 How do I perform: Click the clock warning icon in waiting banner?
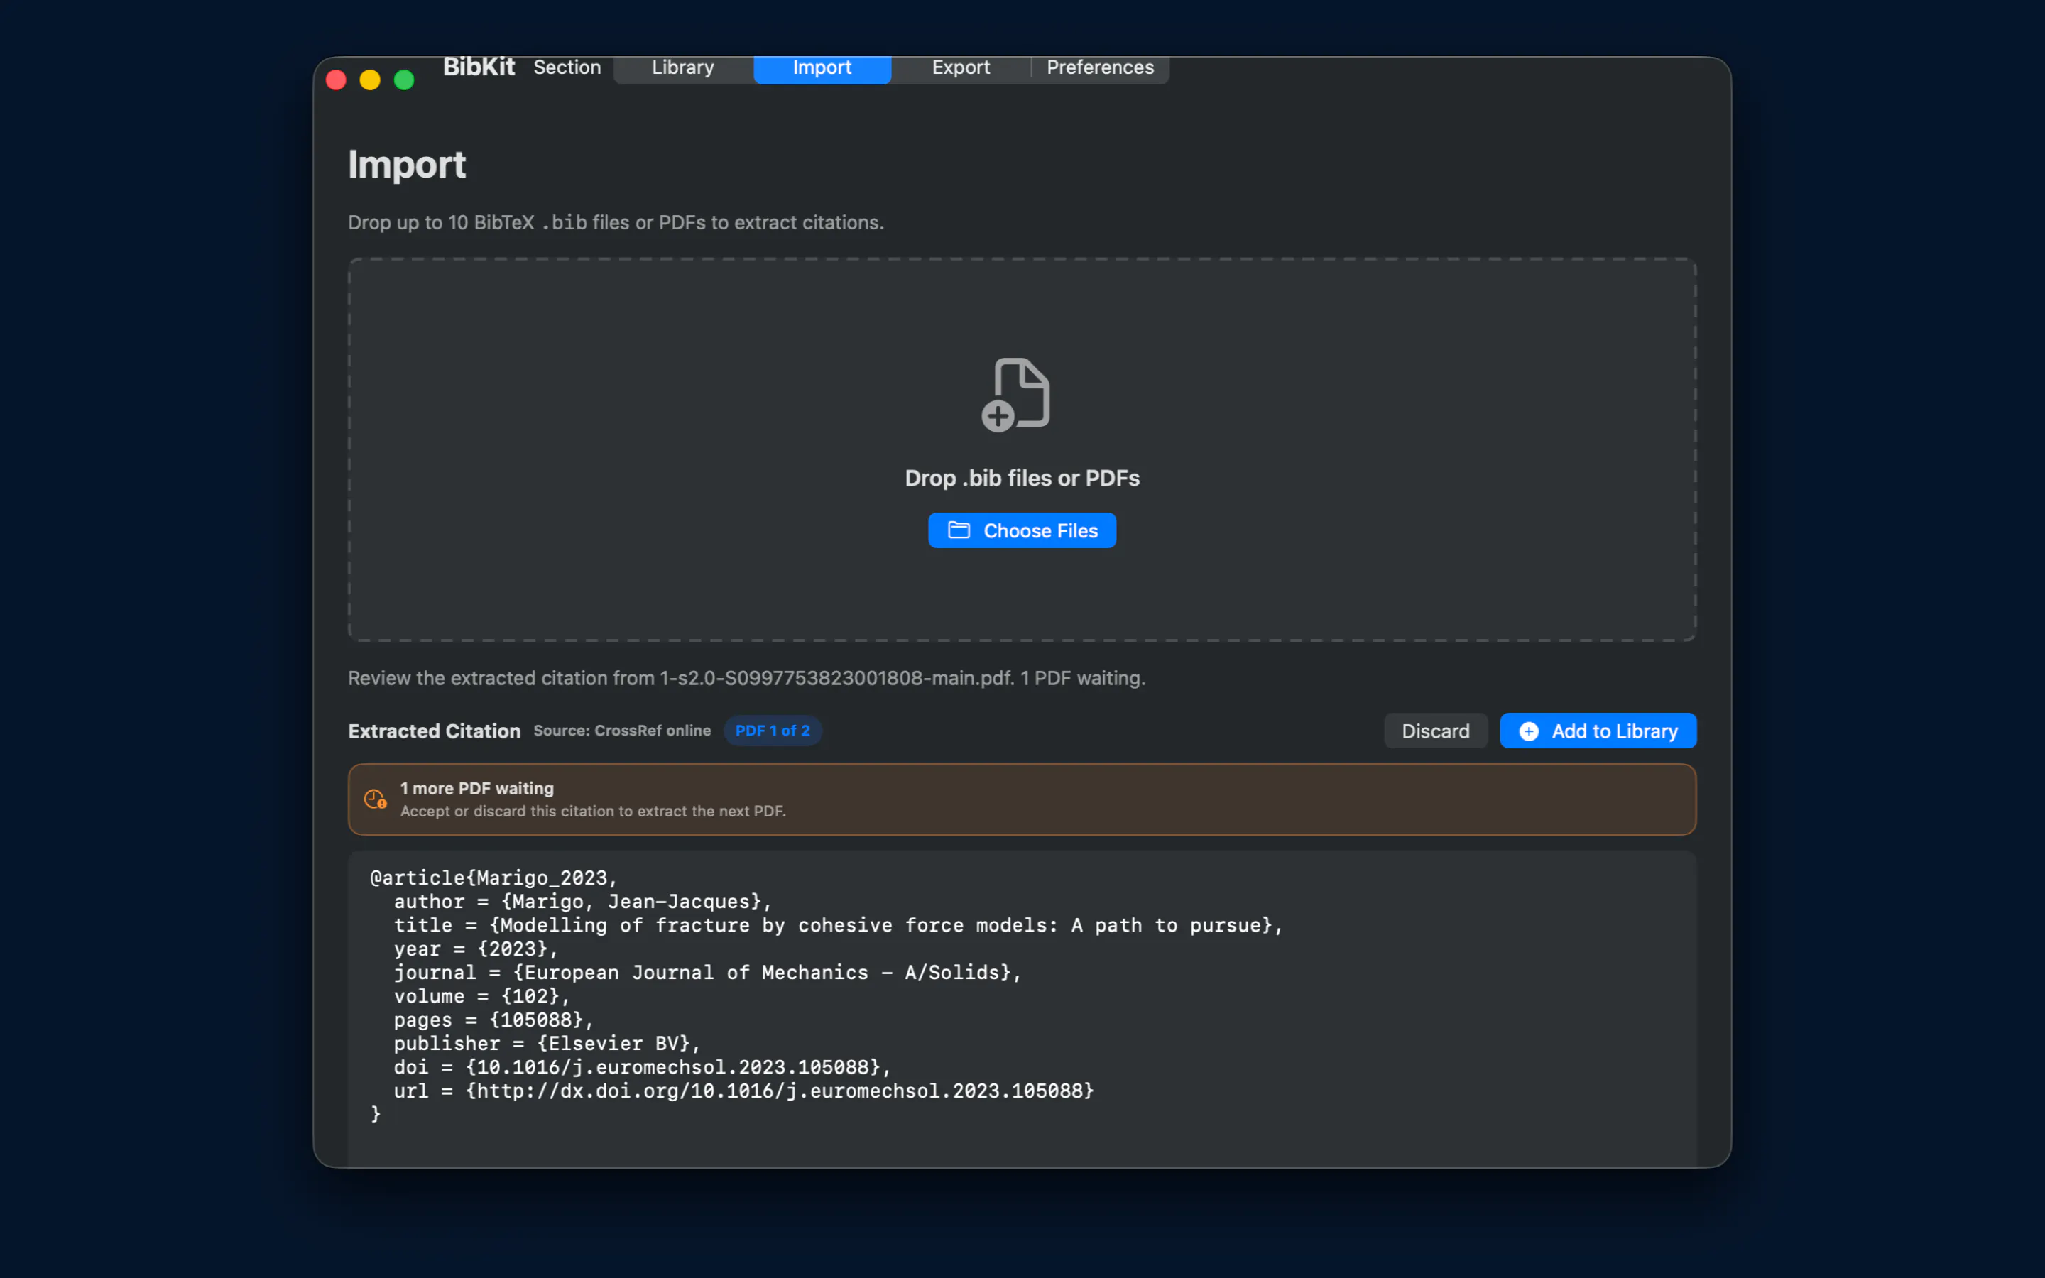tap(375, 799)
